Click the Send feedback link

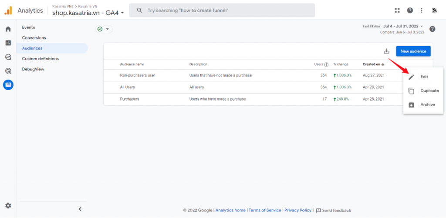(337, 210)
